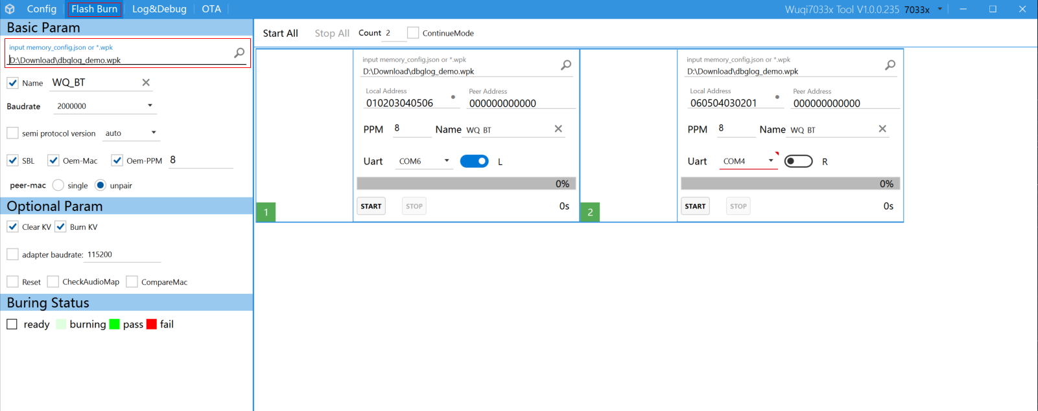Clear the Name field in device 2 panel

click(882, 129)
